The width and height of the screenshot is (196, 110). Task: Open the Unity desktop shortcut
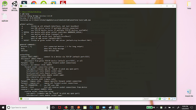pyautogui.click(x=14, y=6)
